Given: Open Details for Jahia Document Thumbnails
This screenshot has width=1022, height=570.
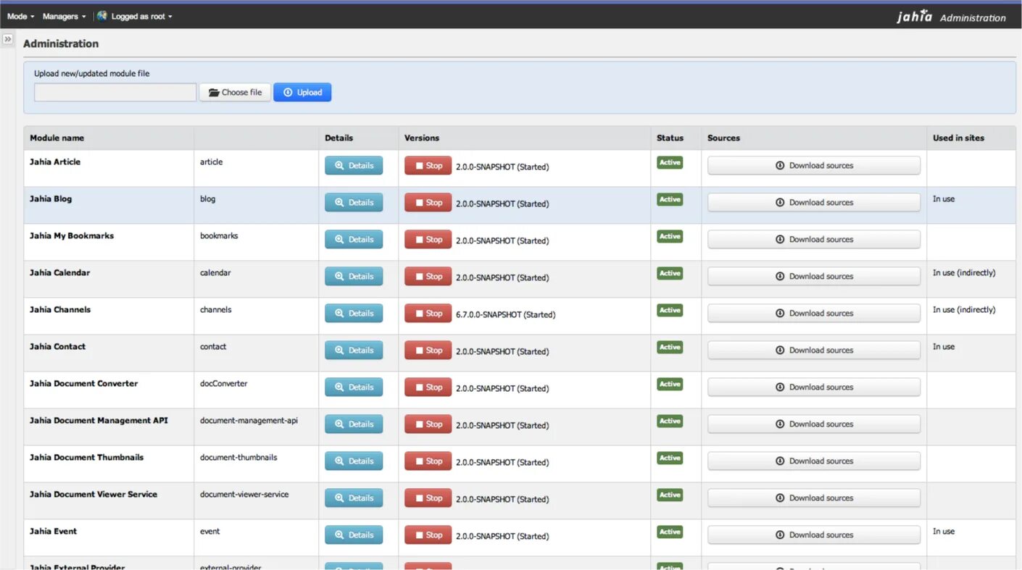Looking at the screenshot, I should coord(354,461).
